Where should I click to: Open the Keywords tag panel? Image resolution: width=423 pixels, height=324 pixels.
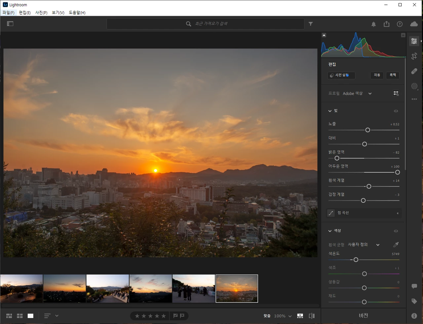(x=414, y=301)
